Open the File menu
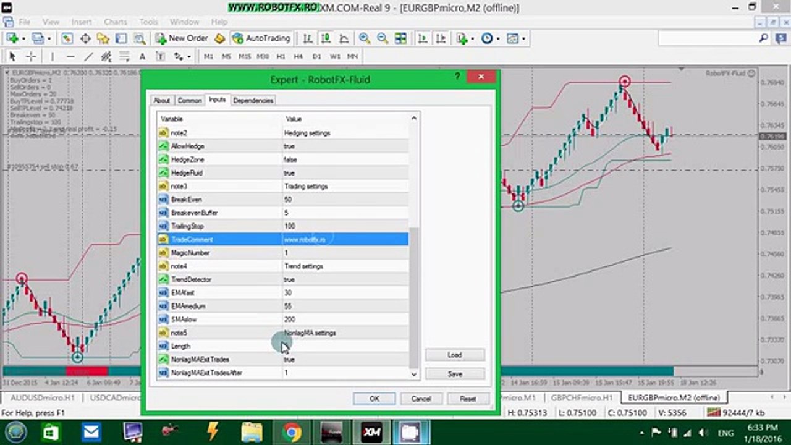The height and width of the screenshot is (445, 791). pos(25,22)
